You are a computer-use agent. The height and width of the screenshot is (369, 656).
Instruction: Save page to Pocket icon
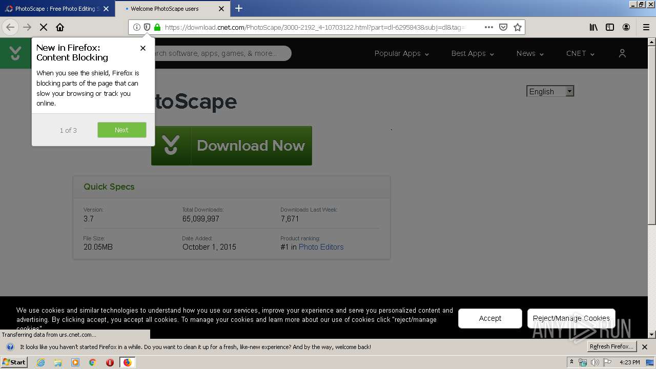point(503,27)
